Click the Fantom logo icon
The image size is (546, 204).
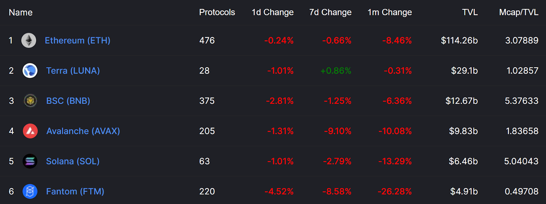coord(30,191)
